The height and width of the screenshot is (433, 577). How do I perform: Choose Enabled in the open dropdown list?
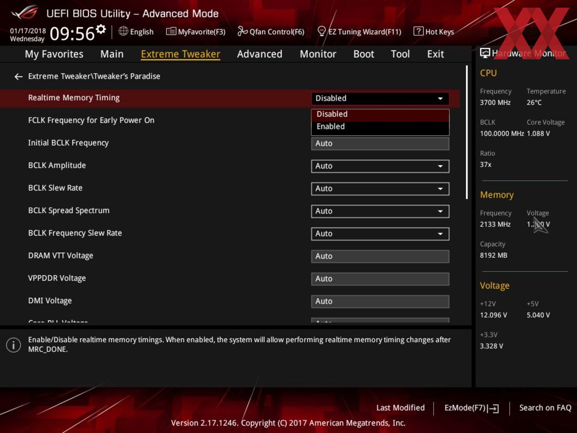[x=380, y=127]
